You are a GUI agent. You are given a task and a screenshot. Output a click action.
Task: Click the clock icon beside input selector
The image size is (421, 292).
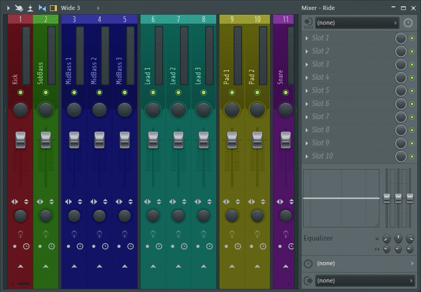point(408,23)
